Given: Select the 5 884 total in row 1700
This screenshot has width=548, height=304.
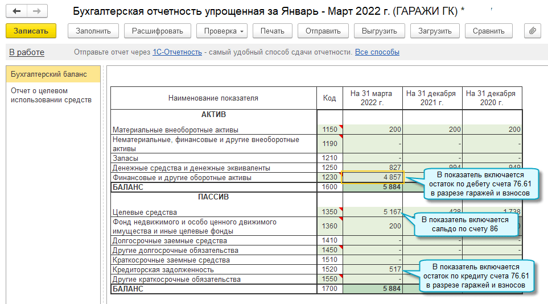Looking at the screenshot, I should [373, 289].
